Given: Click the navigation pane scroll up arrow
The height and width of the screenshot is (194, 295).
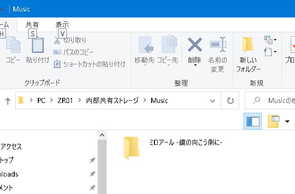Looking at the screenshot, I should click(x=102, y=135).
